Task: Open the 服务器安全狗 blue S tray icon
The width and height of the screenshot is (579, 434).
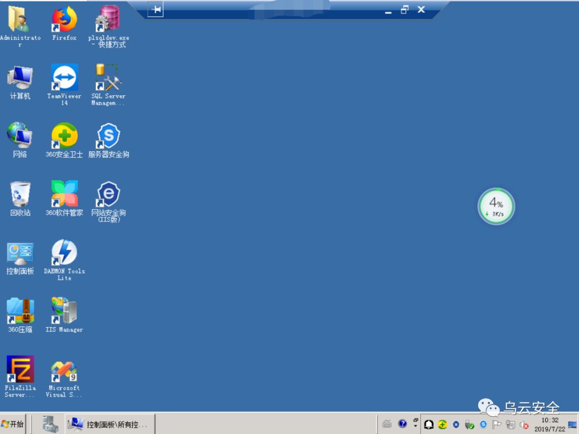Action: [483, 425]
